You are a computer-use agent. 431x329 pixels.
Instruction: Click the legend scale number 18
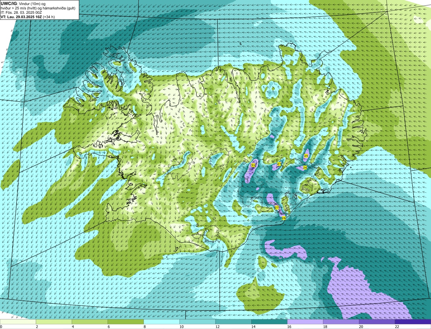325,327
